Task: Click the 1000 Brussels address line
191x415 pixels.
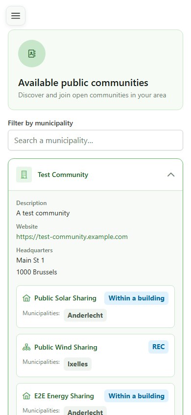Action: [37, 272]
